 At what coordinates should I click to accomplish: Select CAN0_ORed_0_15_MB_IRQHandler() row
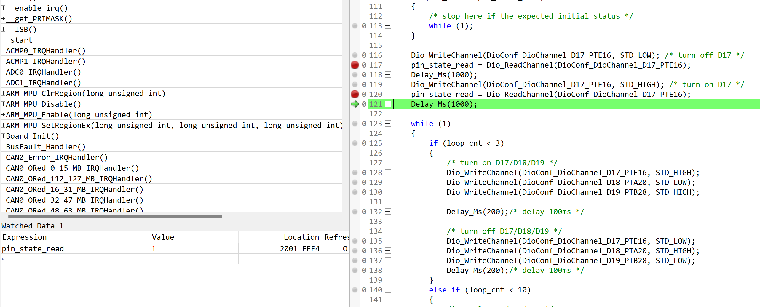tap(171, 168)
